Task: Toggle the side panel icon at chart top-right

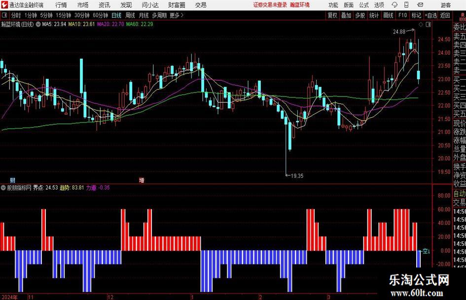Action: (428, 24)
